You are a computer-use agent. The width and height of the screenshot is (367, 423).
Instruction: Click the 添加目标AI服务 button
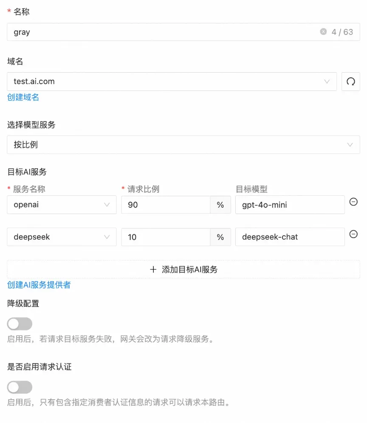click(x=183, y=269)
